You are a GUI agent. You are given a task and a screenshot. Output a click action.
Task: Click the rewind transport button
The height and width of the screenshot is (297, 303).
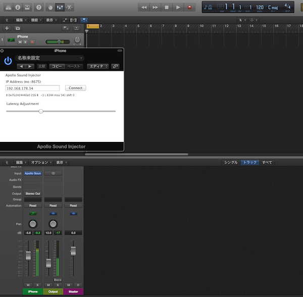pos(144,8)
